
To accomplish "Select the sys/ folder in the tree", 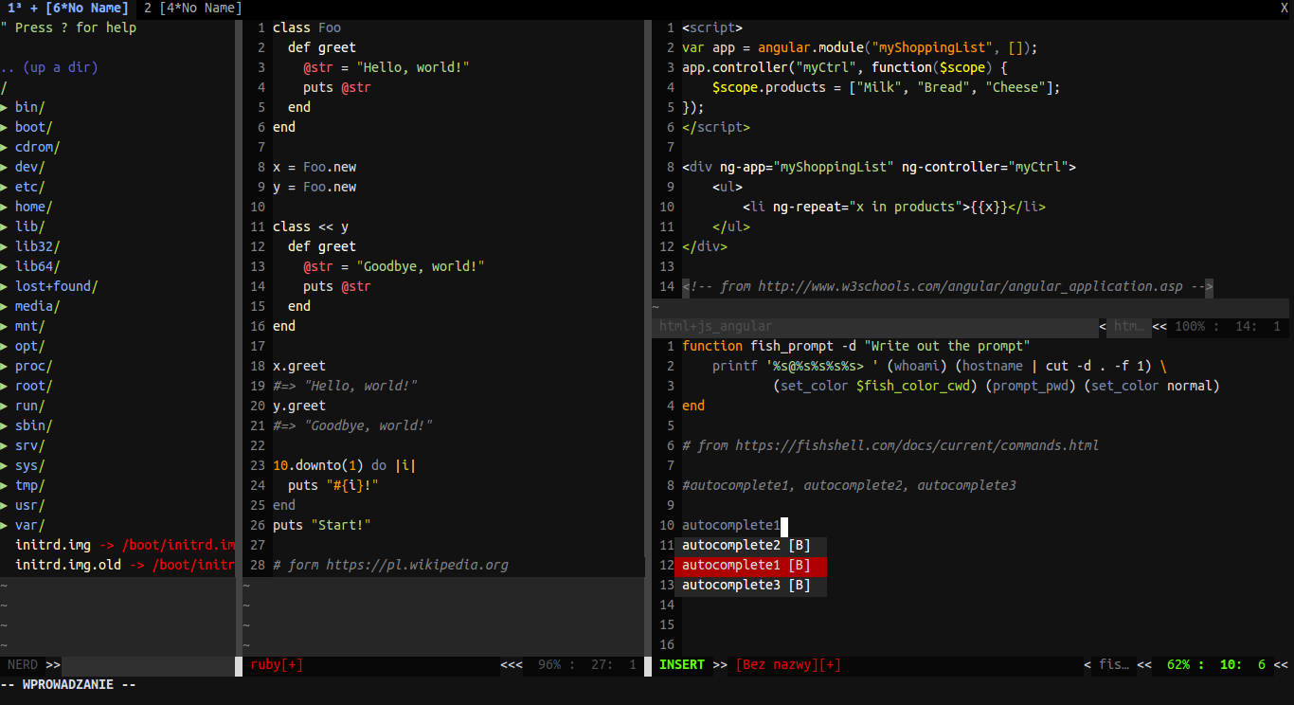I will coord(30,465).
